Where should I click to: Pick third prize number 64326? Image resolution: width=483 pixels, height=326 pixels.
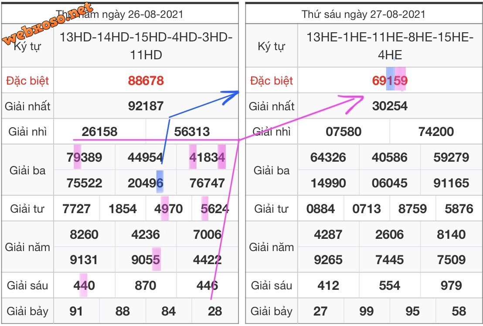click(x=328, y=157)
